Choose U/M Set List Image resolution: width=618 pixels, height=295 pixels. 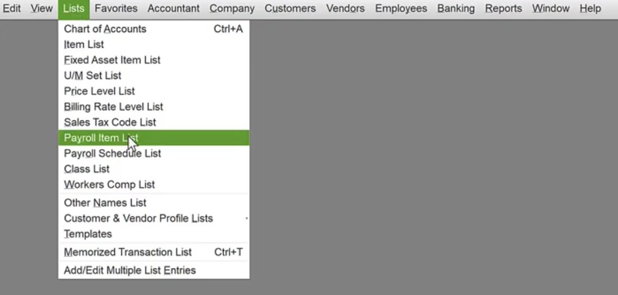click(x=92, y=75)
